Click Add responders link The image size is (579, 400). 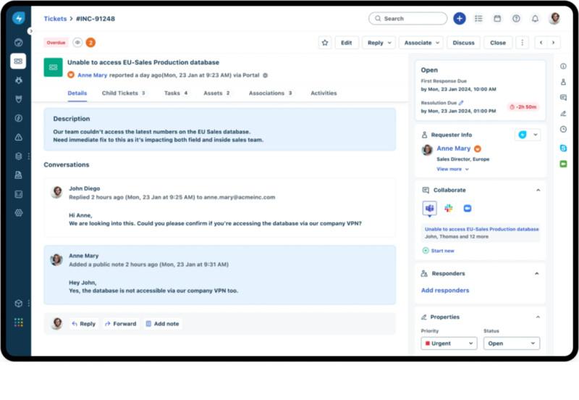445,290
